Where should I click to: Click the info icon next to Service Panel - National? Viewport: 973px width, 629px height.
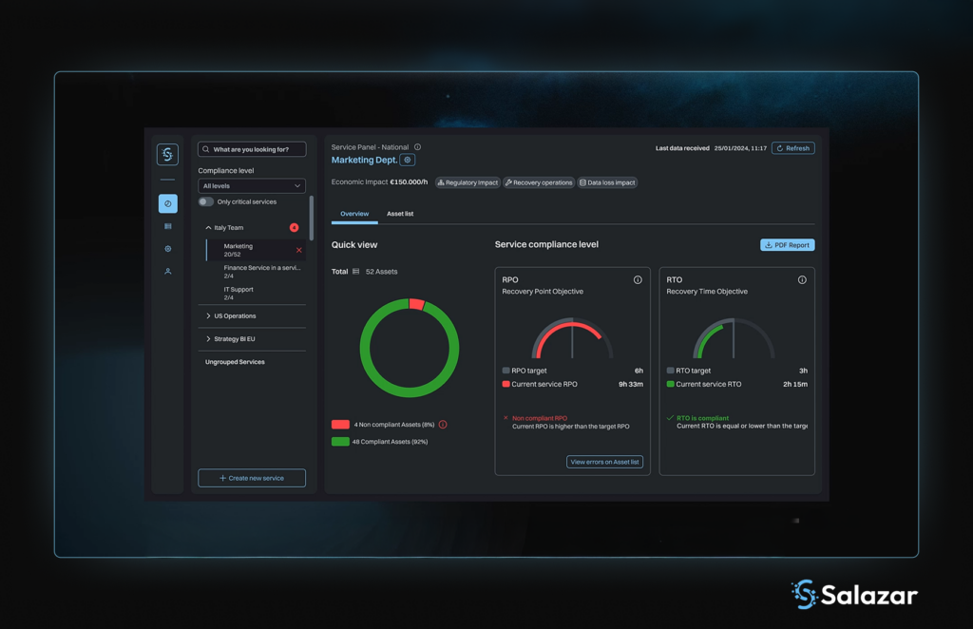(x=417, y=147)
